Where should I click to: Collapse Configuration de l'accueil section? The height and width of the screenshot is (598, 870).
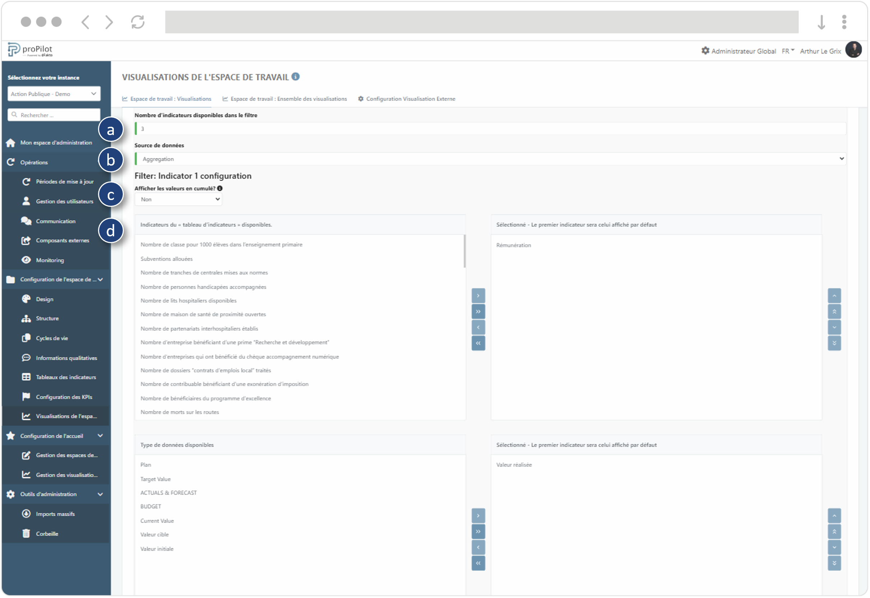tap(101, 436)
